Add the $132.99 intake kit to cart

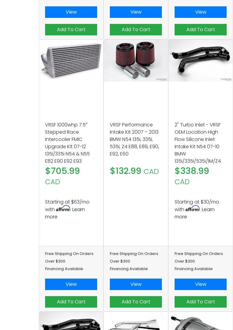136,302
